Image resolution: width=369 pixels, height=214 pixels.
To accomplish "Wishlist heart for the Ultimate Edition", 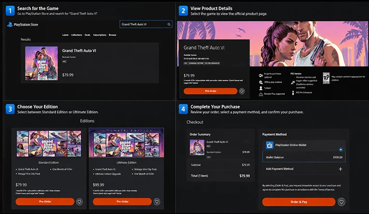I will pyautogui.click(x=157, y=201).
